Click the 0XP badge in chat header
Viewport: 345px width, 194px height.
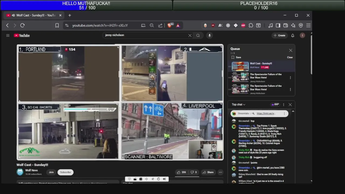click(275, 105)
